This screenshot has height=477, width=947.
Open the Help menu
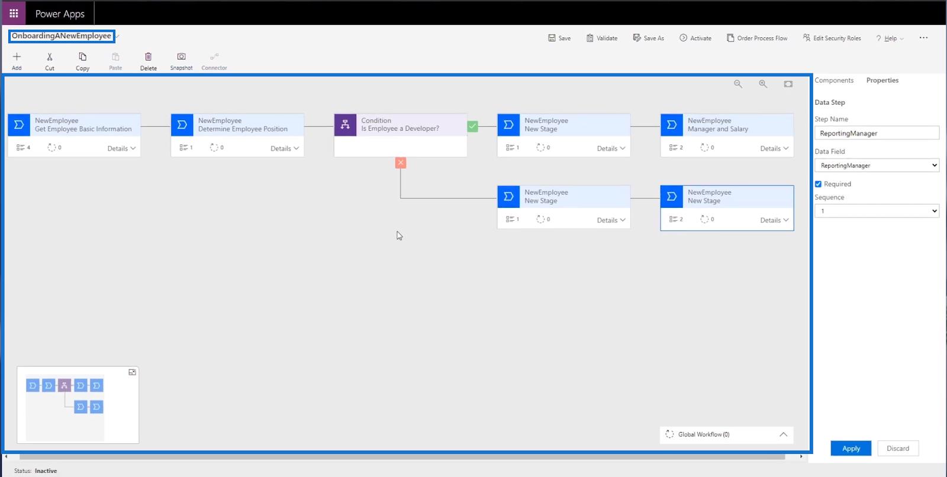(x=890, y=38)
